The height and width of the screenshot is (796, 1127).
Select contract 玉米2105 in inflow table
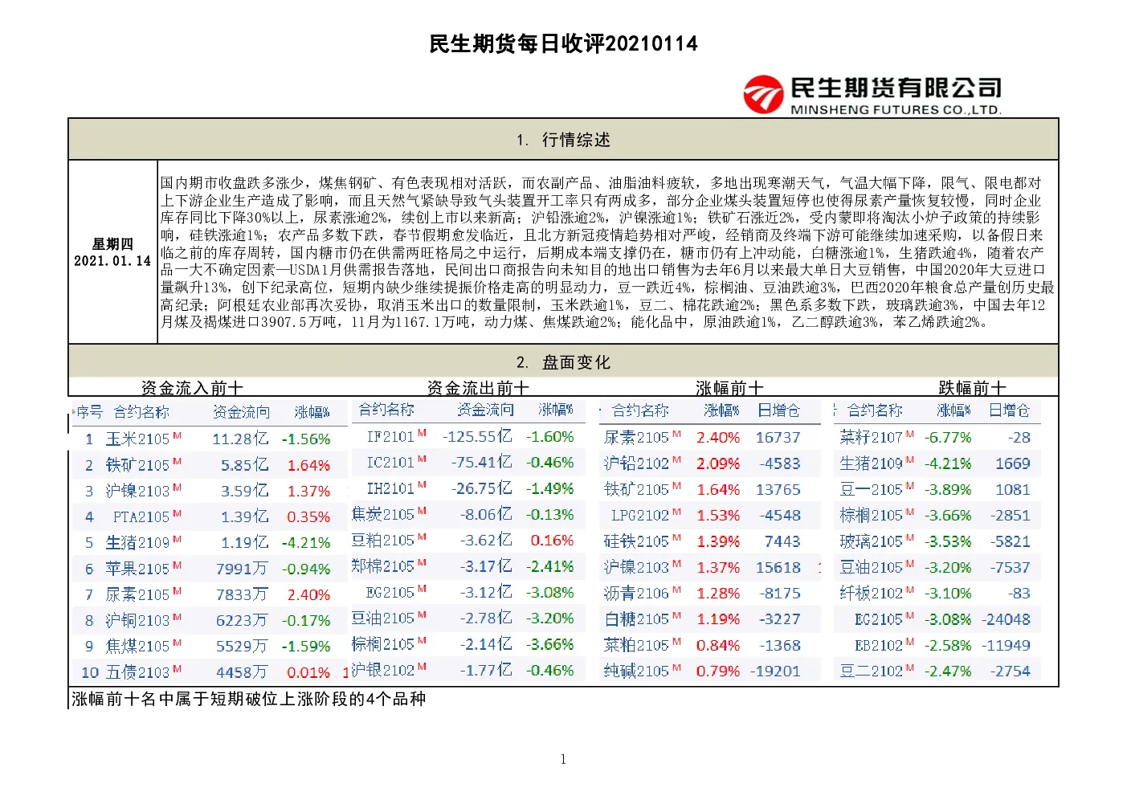(138, 439)
